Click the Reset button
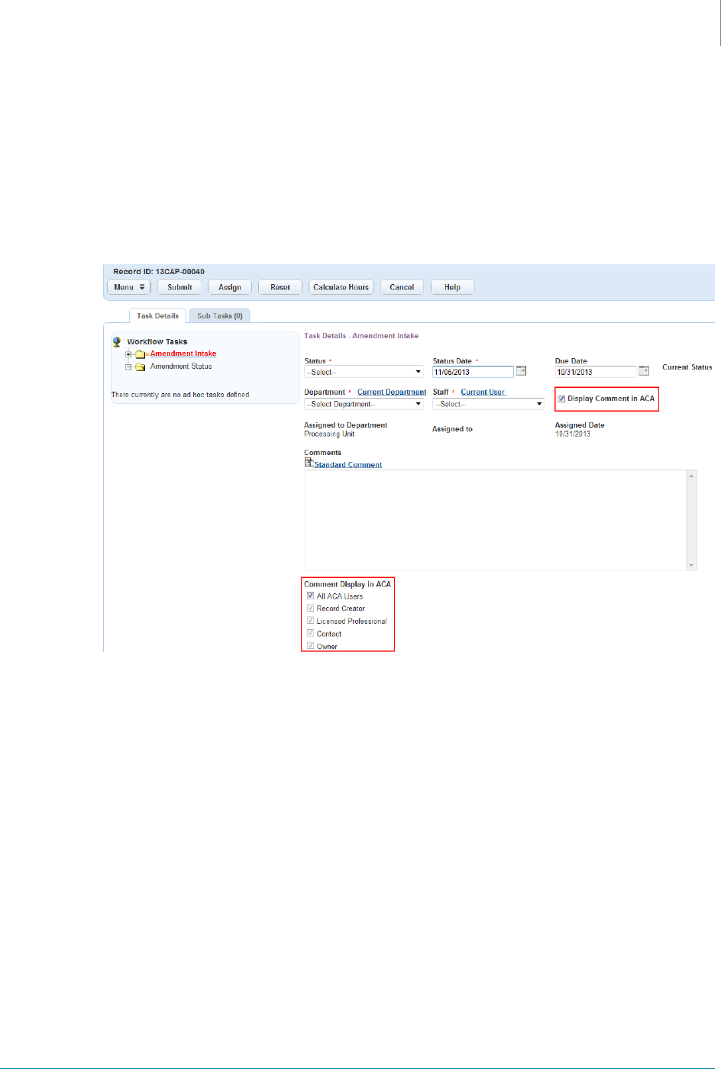The height and width of the screenshot is (1069, 721). (x=280, y=287)
